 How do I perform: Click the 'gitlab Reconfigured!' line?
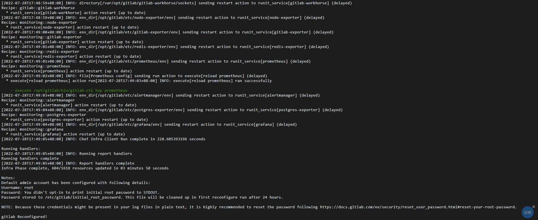(x=24, y=217)
